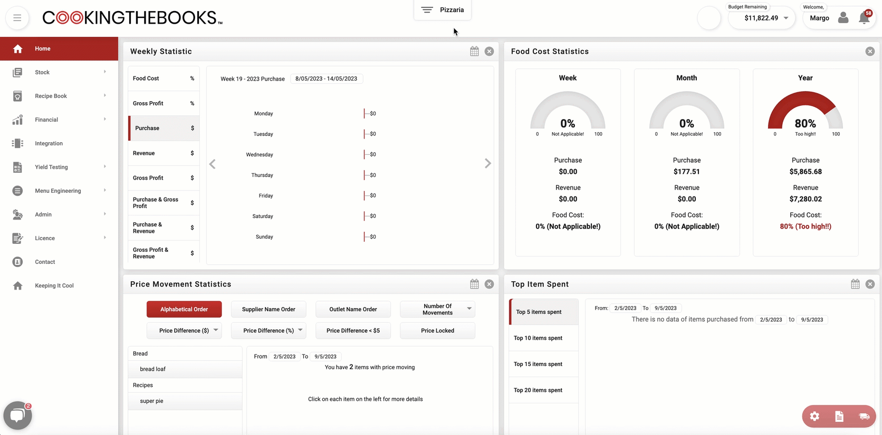Open the Top Item Spent calendar icon
This screenshot has height=435, width=882.
855,284
